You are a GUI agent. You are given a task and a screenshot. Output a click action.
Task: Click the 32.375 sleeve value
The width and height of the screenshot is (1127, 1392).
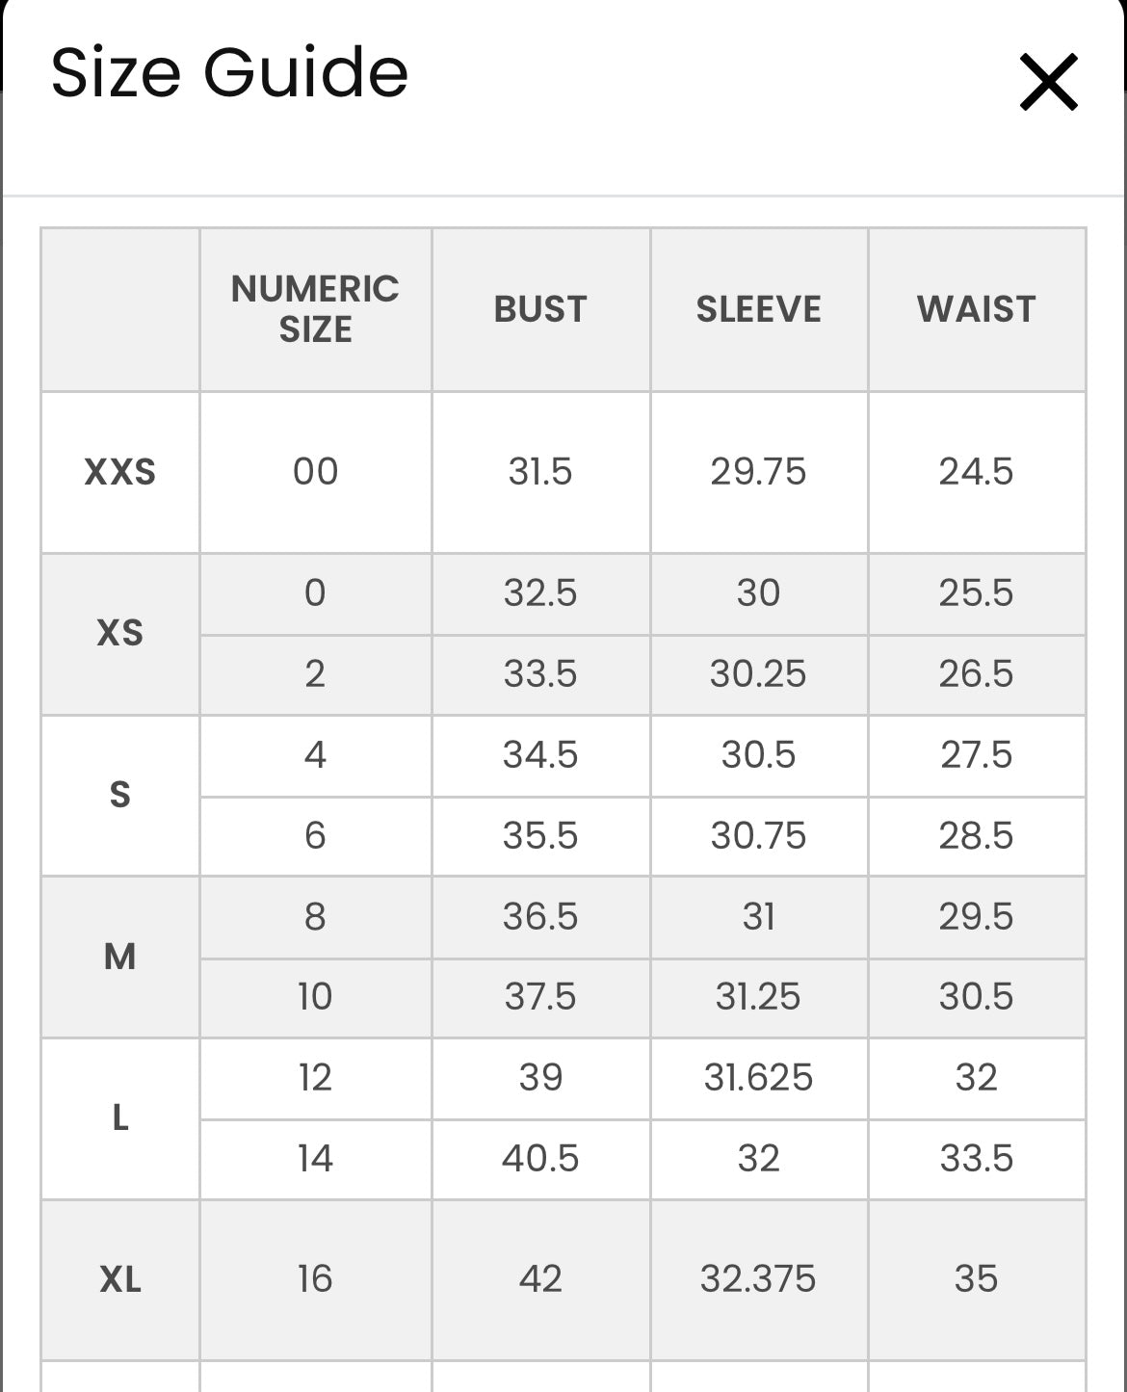[758, 1279]
